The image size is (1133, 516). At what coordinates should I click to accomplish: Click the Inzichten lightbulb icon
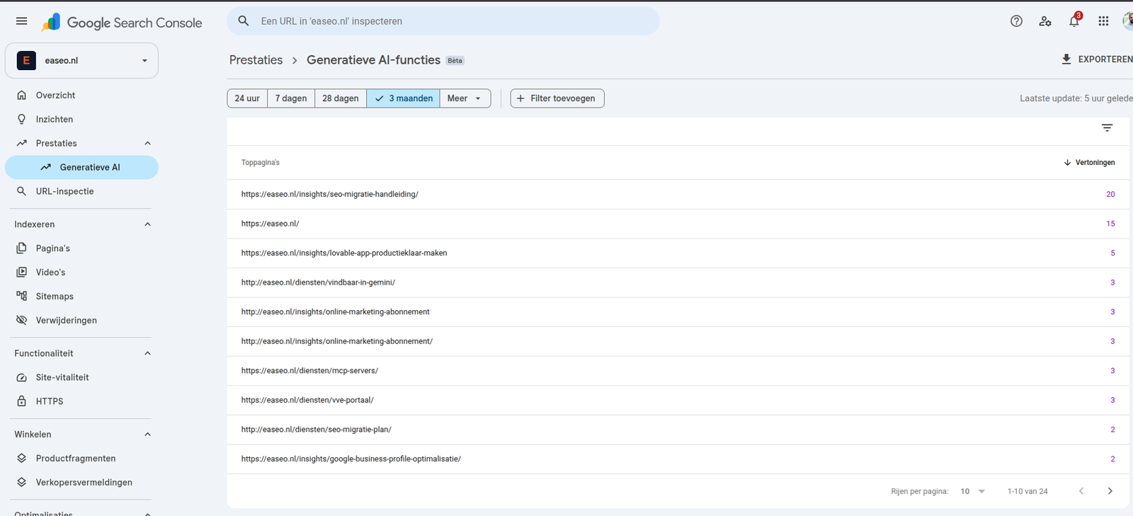coord(22,119)
